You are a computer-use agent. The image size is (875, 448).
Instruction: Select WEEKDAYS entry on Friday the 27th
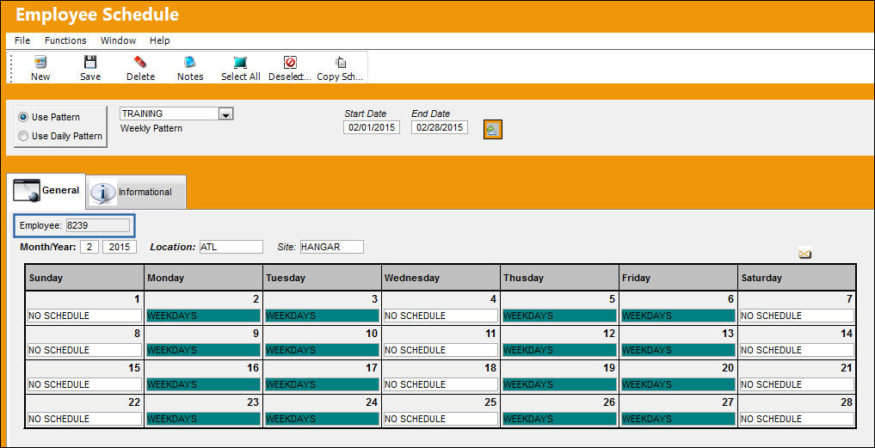[x=679, y=419]
